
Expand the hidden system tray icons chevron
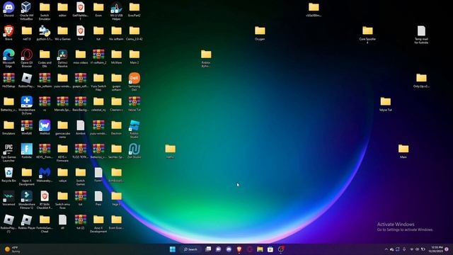[x=386, y=249]
